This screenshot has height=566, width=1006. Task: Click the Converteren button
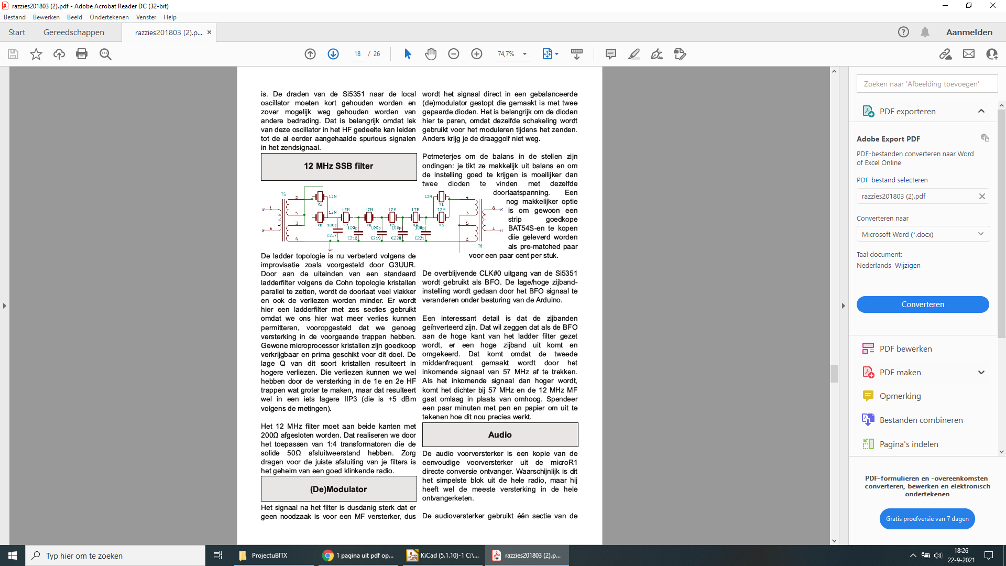pos(923,304)
